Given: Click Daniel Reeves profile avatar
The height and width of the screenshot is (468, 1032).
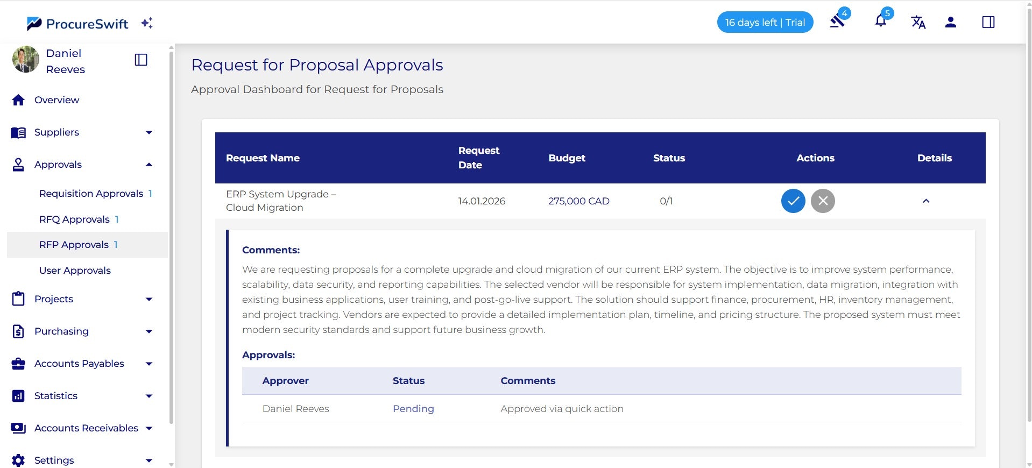Looking at the screenshot, I should click(25, 60).
